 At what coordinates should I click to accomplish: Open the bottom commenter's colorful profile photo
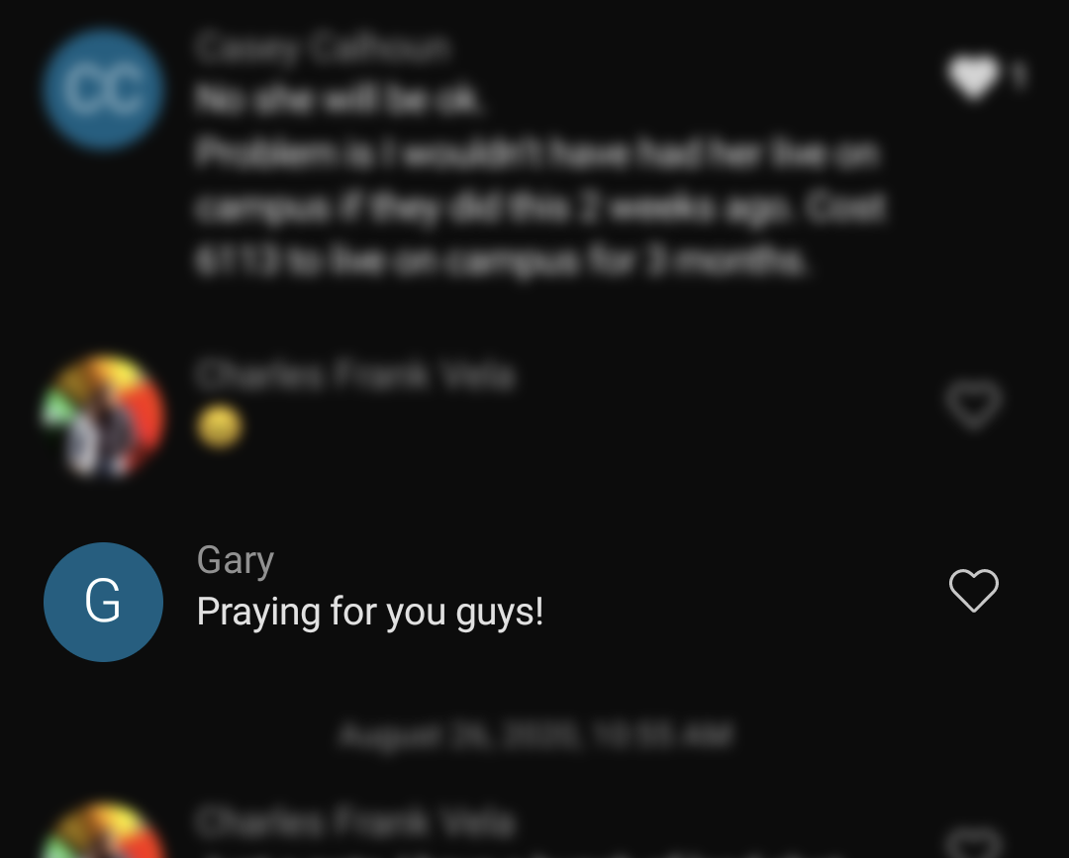(x=103, y=829)
